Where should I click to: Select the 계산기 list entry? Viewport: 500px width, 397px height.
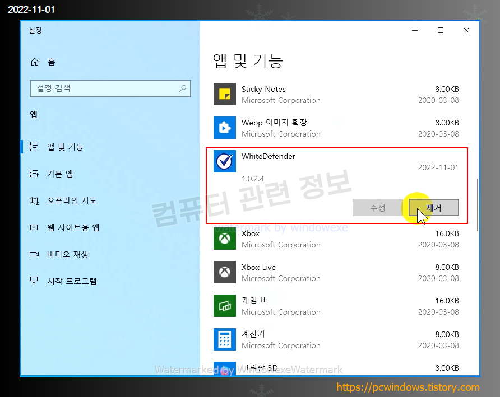pos(336,339)
